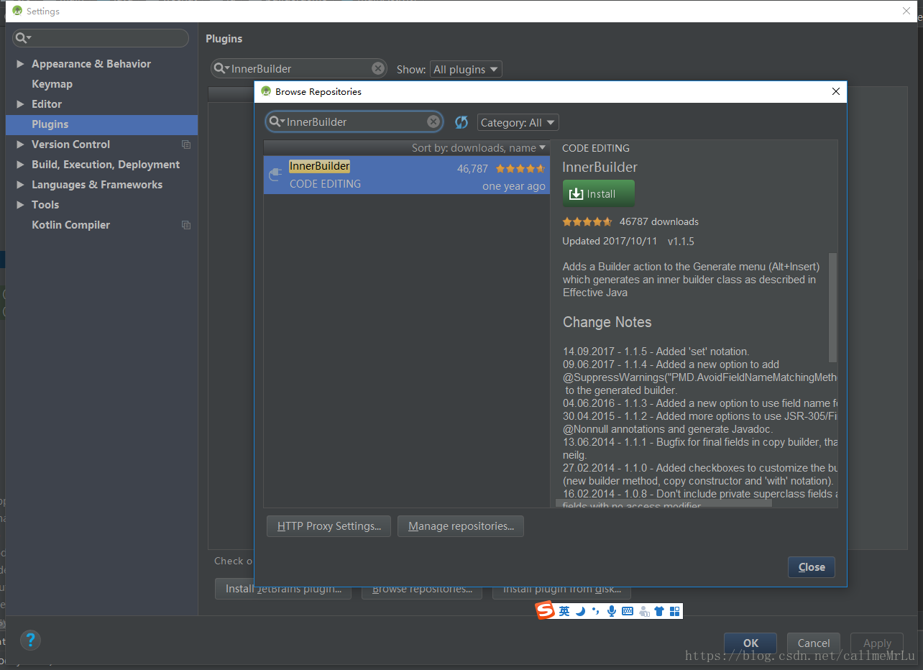Click Apply in the Settings window
The height and width of the screenshot is (670, 923).
pyautogui.click(x=877, y=643)
